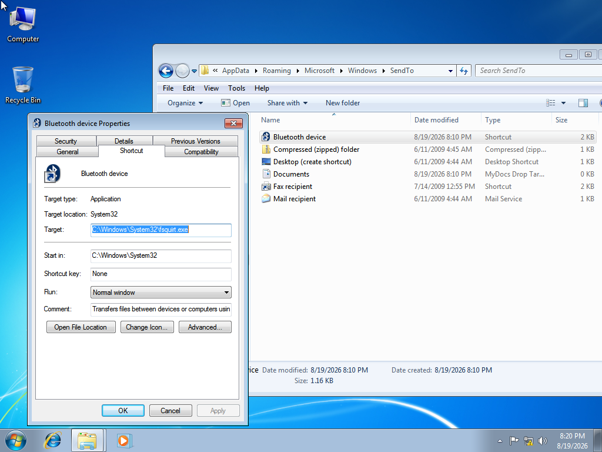Open the recent pages dropdown arrow
Screen dimensions: 602x452
tap(194, 71)
